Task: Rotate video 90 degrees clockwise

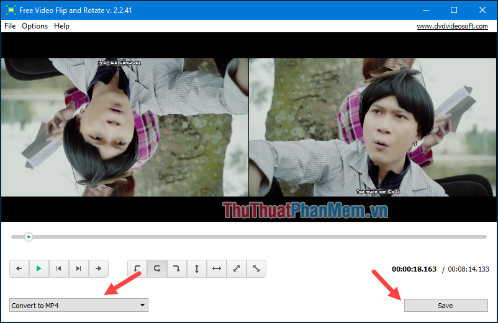Action: click(x=177, y=268)
